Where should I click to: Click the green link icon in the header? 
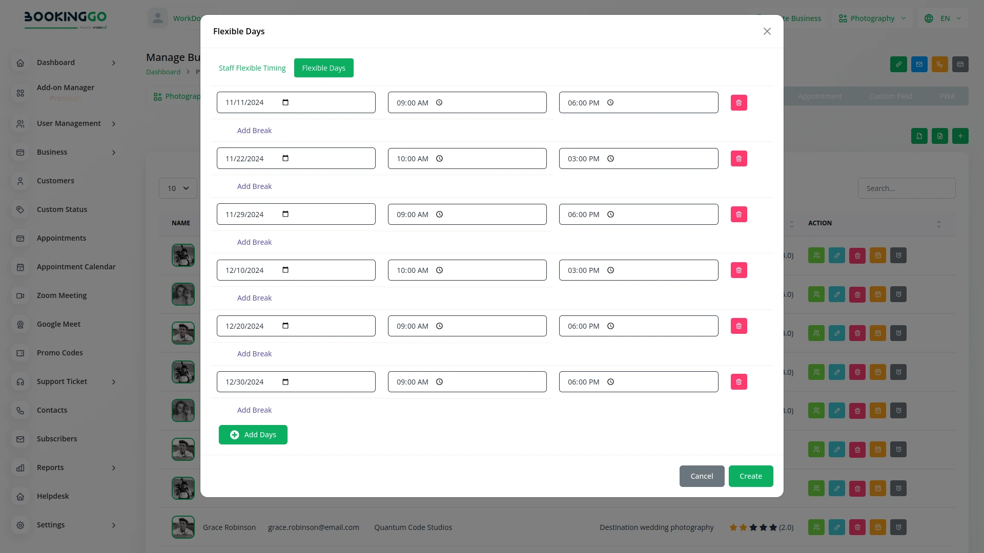pyautogui.click(x=898, y=64)
